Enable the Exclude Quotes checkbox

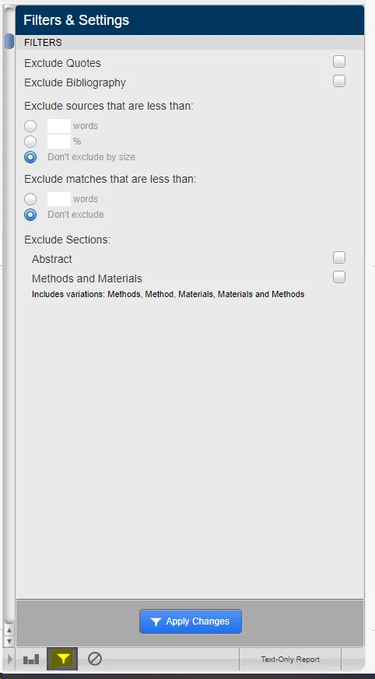coord(339,62)
